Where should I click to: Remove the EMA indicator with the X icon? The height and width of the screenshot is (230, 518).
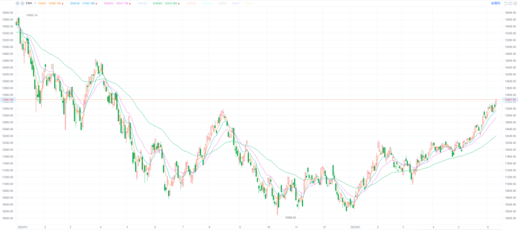22,4
